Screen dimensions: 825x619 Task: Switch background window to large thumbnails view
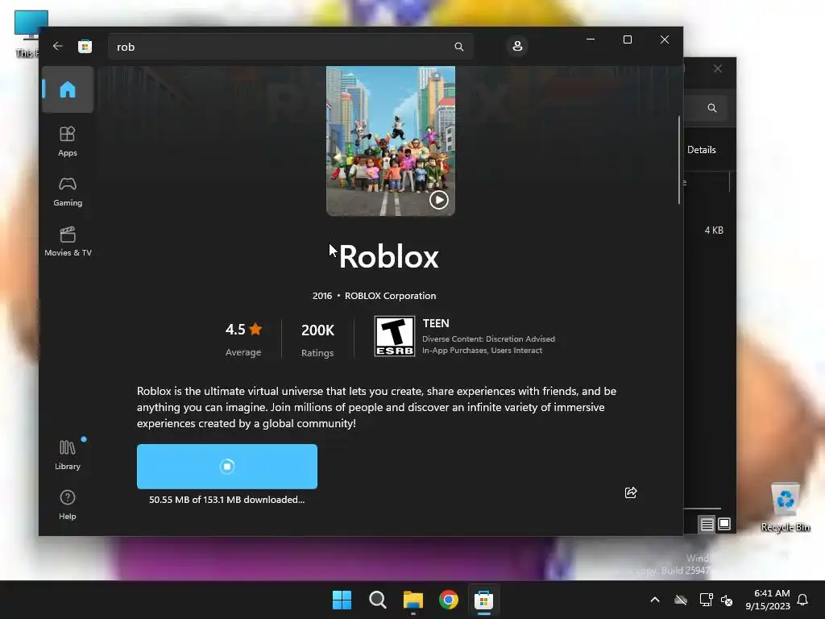coord(724,524)
